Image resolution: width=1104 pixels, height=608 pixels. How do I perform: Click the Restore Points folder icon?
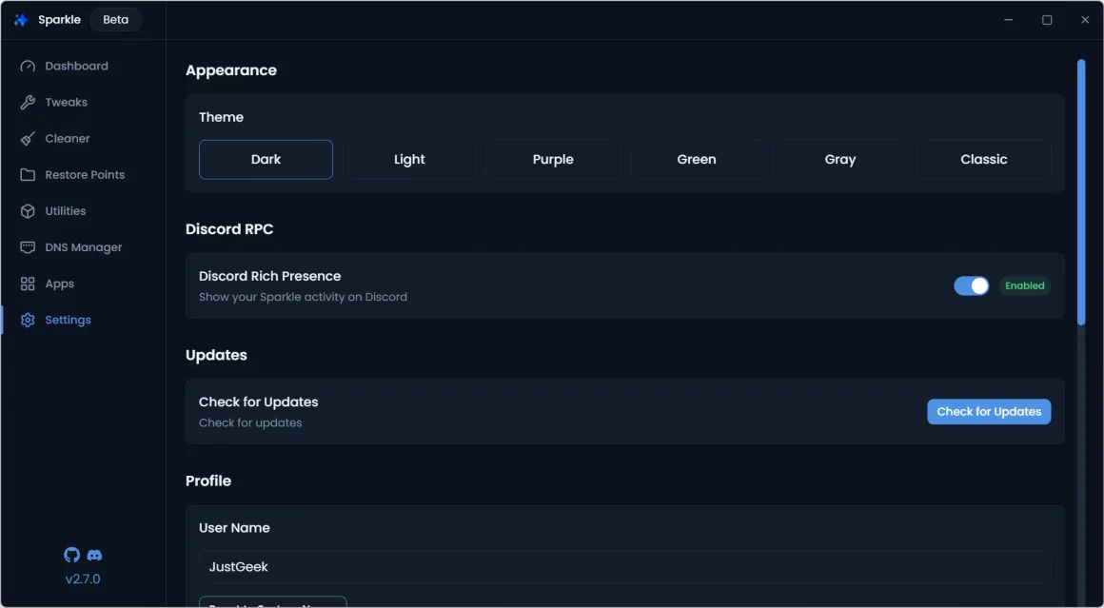pos(28,175)
